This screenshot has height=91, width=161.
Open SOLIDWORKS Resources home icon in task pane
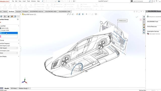click(144, 17)
